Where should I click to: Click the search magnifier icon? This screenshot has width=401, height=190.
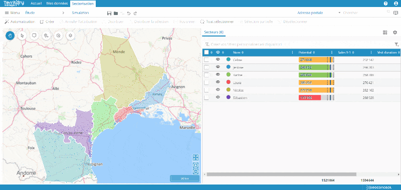388,11
